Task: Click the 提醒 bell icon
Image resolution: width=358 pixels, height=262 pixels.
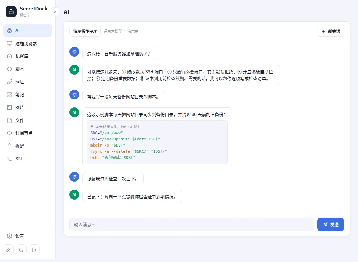Action: pos(10,146)
